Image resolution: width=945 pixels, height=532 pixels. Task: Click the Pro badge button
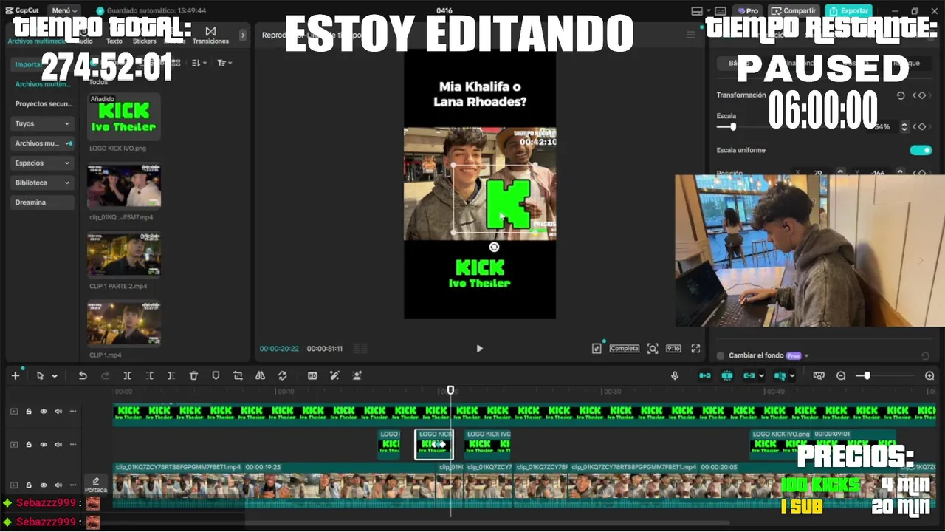(x=748, y=11)
